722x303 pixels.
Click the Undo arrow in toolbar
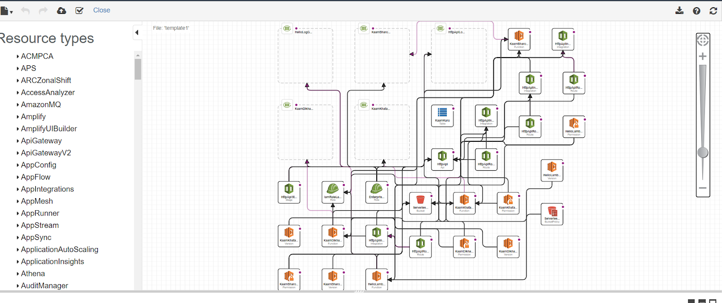(x=25, y=10)
